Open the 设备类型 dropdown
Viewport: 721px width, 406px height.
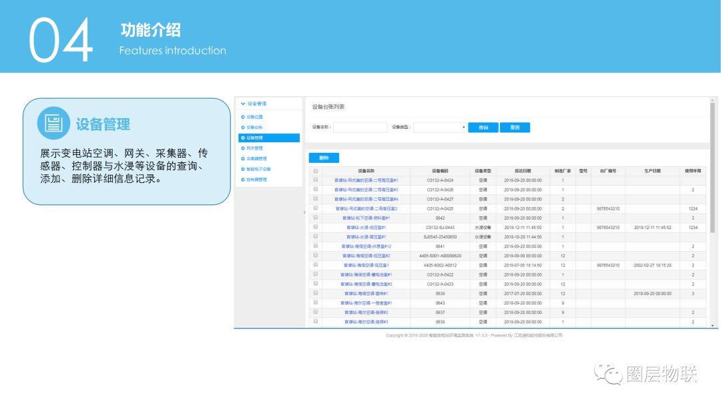coord(439,128)
